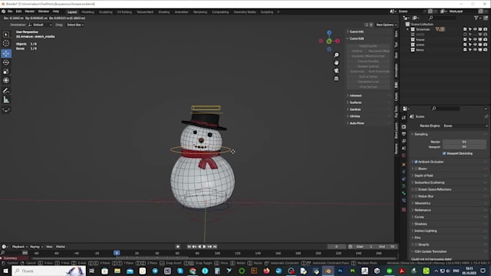Click the Blender logo menu icon
Image resolution: width=491 pixels, height=276 pixels.
tap(4, 12)
